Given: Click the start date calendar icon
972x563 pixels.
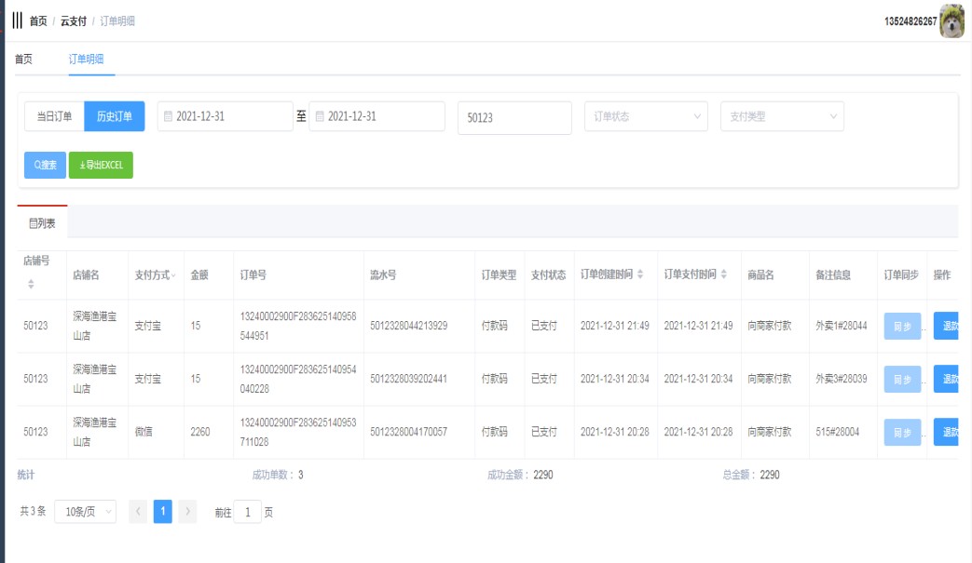Looking at the screenshot, I should pos(168,116).
